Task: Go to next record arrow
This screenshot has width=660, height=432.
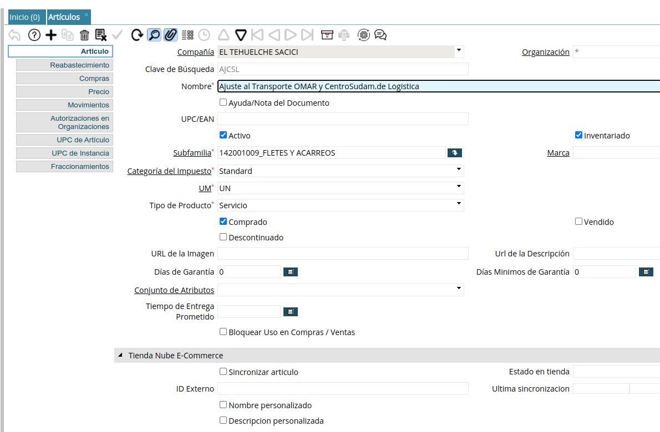Action: (291, 35)
